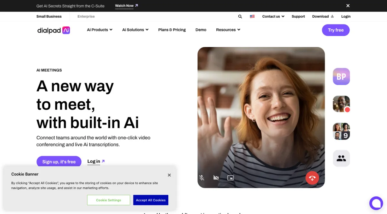Switch to the Enterprise tab
Image resolution: width=387 pixels, height=214 pixels.
tap(86, 16)
